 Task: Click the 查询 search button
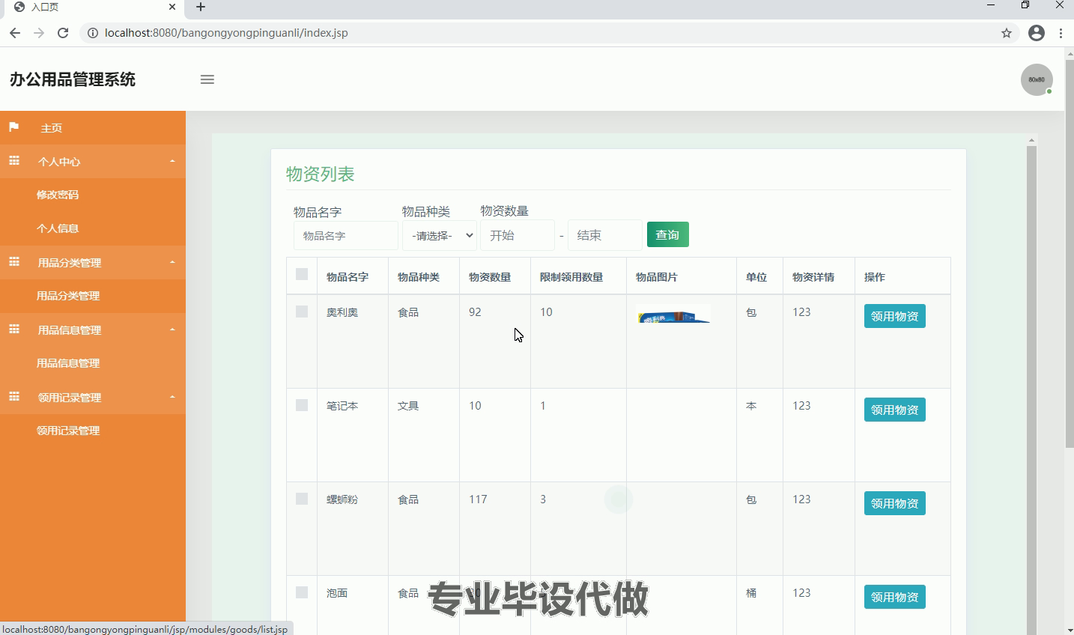point(667,234)
